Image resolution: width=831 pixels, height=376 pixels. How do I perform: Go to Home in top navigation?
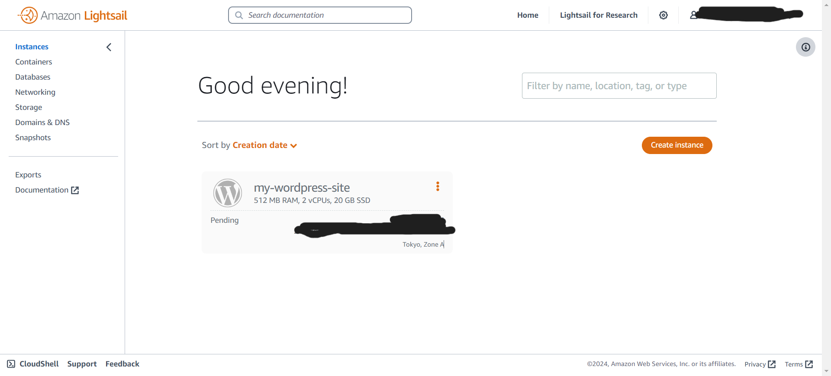(528, 15)
